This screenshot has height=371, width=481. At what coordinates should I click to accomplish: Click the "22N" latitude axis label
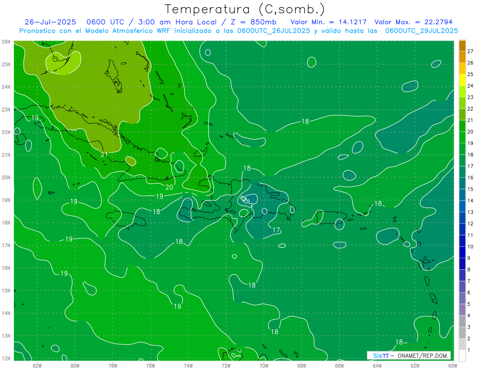pos(6,132)
